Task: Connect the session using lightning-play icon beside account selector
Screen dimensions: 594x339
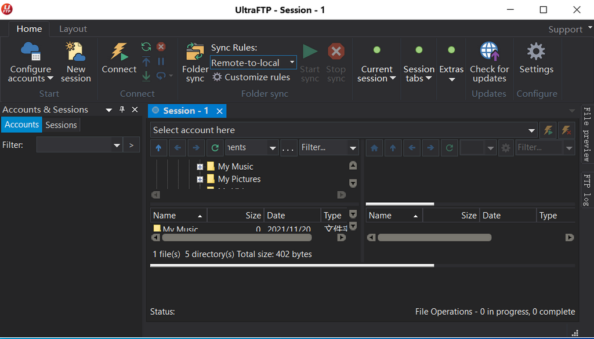Action: tap(548, 130)
